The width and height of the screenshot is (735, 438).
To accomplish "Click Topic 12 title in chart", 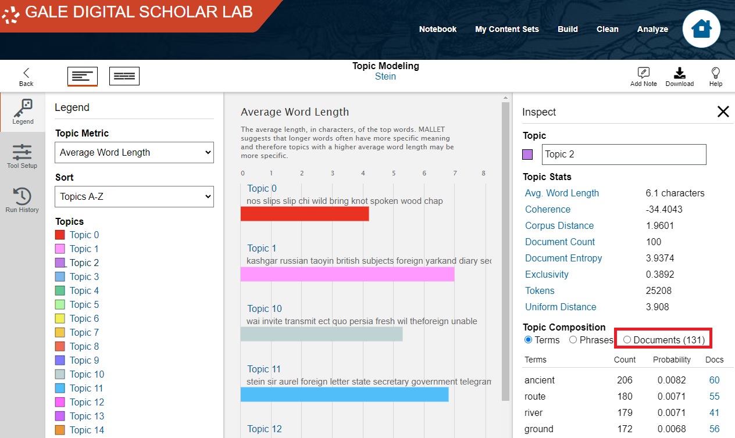I will tap(265, 429).
